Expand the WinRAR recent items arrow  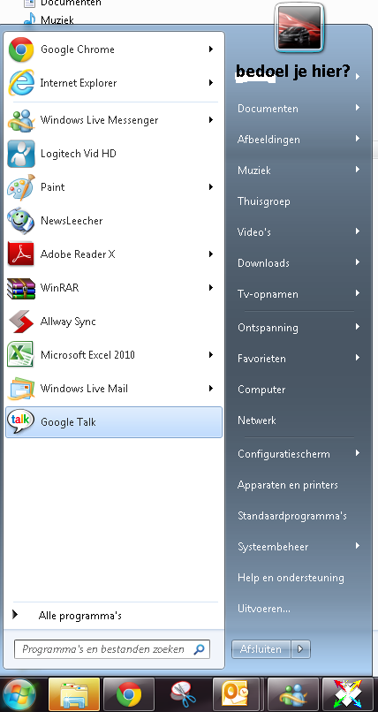[x=211, y=287]
